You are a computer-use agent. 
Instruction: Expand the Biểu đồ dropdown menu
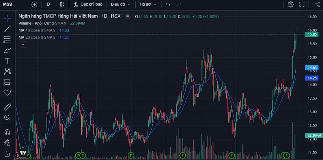pyautogui.click(x=120, y=4)
